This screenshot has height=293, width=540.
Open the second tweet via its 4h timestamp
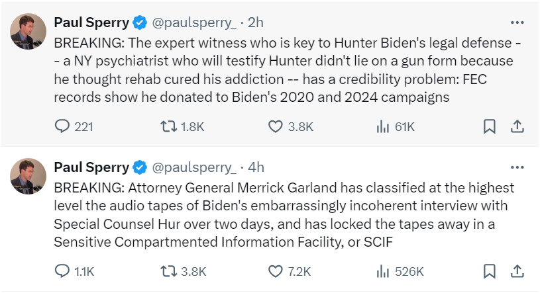(256, 167)
